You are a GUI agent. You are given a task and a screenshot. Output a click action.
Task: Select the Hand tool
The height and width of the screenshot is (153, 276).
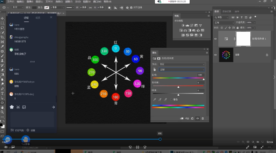tap(2, 107)
